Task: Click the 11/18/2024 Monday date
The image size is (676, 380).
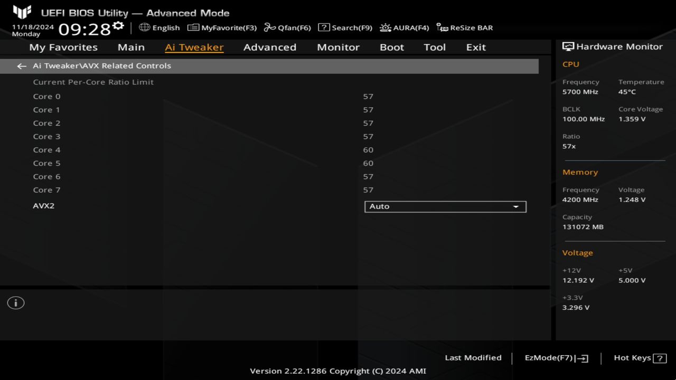Action: (33, 30)
